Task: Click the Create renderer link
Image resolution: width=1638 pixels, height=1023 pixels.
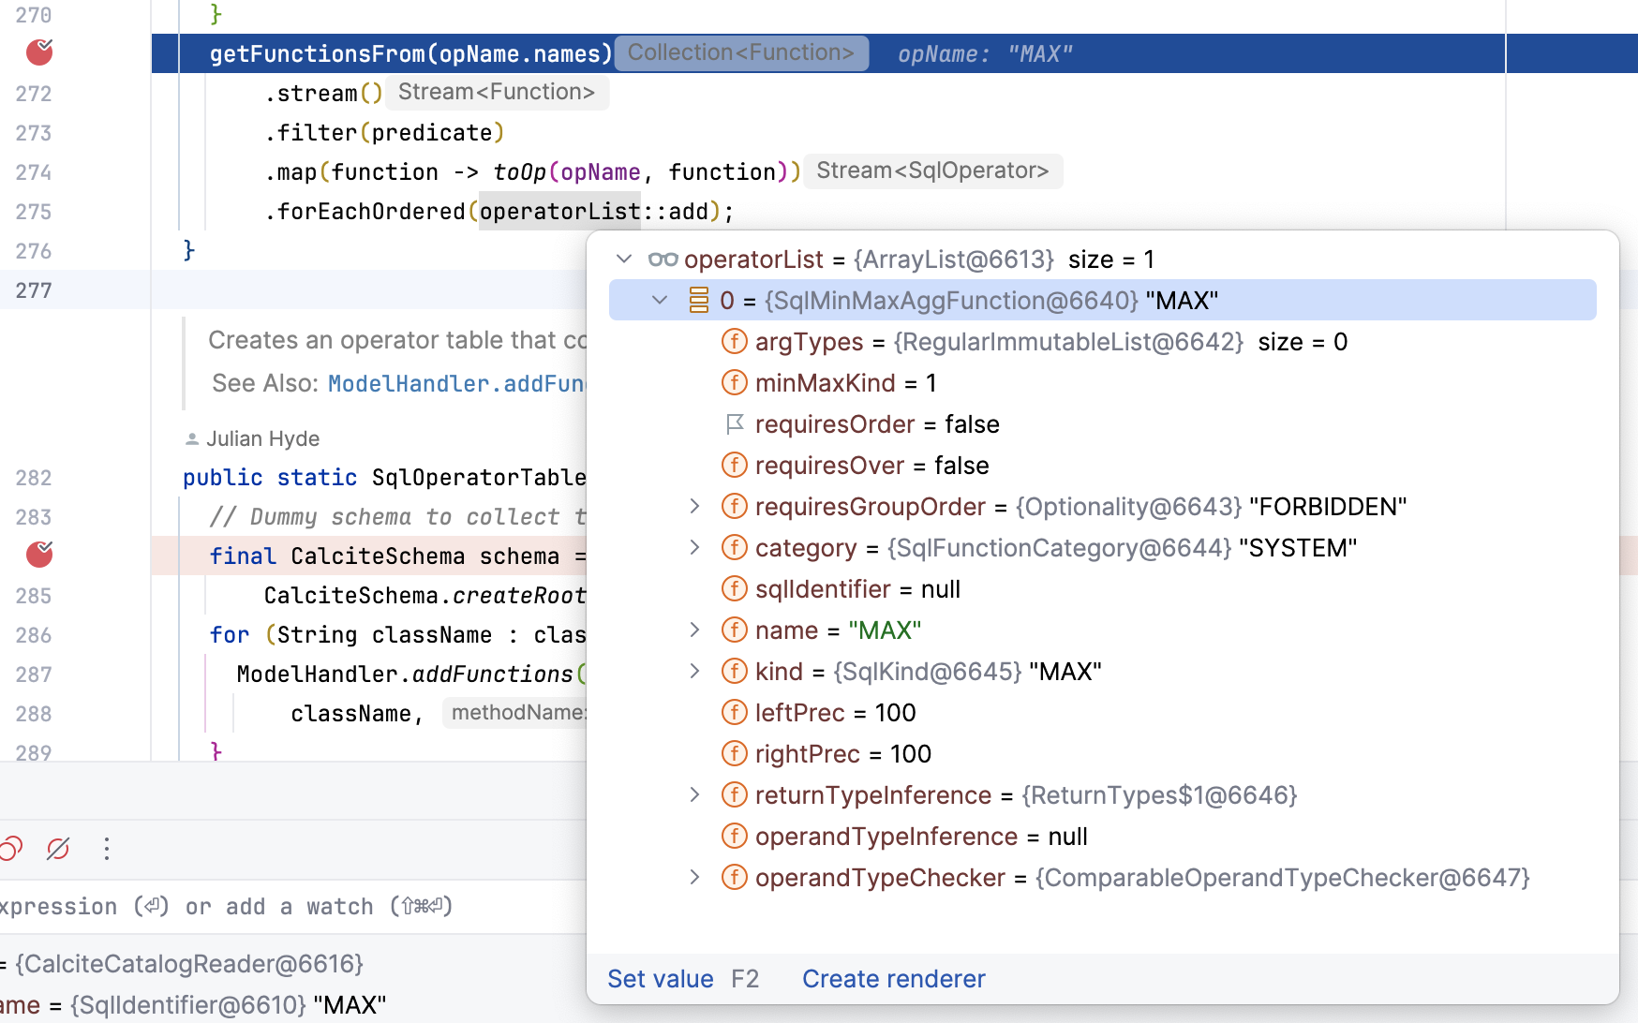Action: click(x=893, y=978)
